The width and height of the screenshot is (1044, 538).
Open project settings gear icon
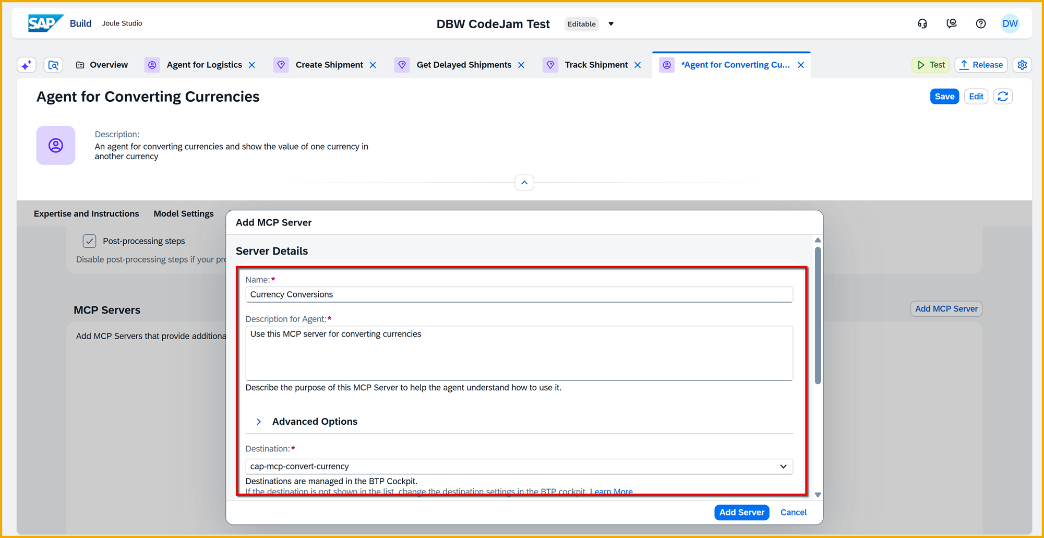[x=1022, y=65]
